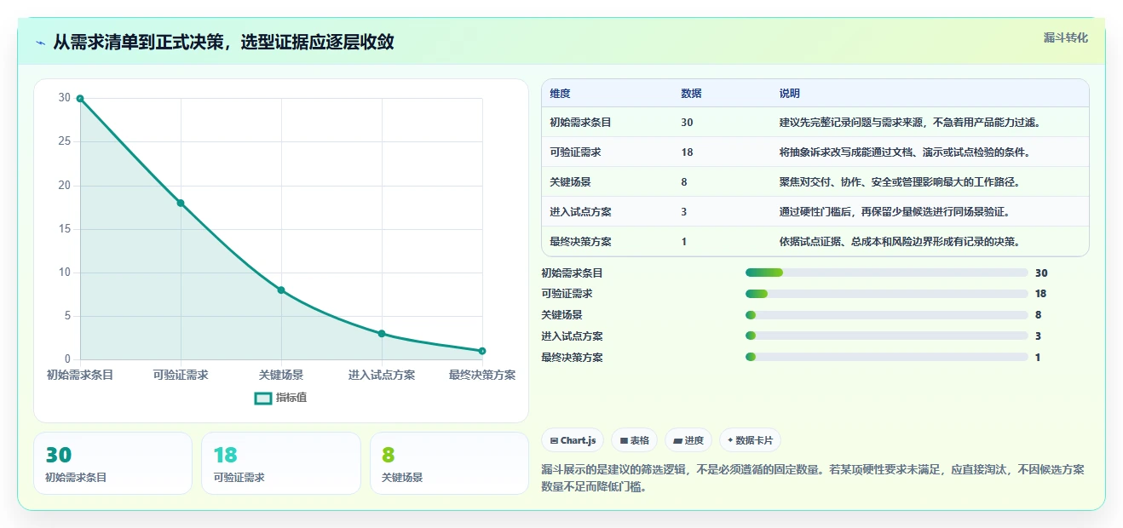1123x528 pixels.
Task: Select the 数据卡片 chip
Action: pyautogui.click(x=750, y=440)
